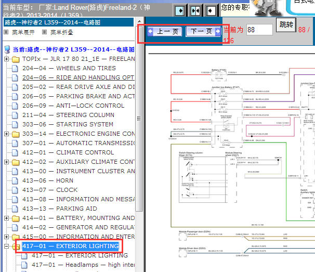The height and width of the screenshot is (272, 315).
Task: Click the page icon next to 413-08 INFORMATION AND MESSAGE
Action: (x=15, y=199)
